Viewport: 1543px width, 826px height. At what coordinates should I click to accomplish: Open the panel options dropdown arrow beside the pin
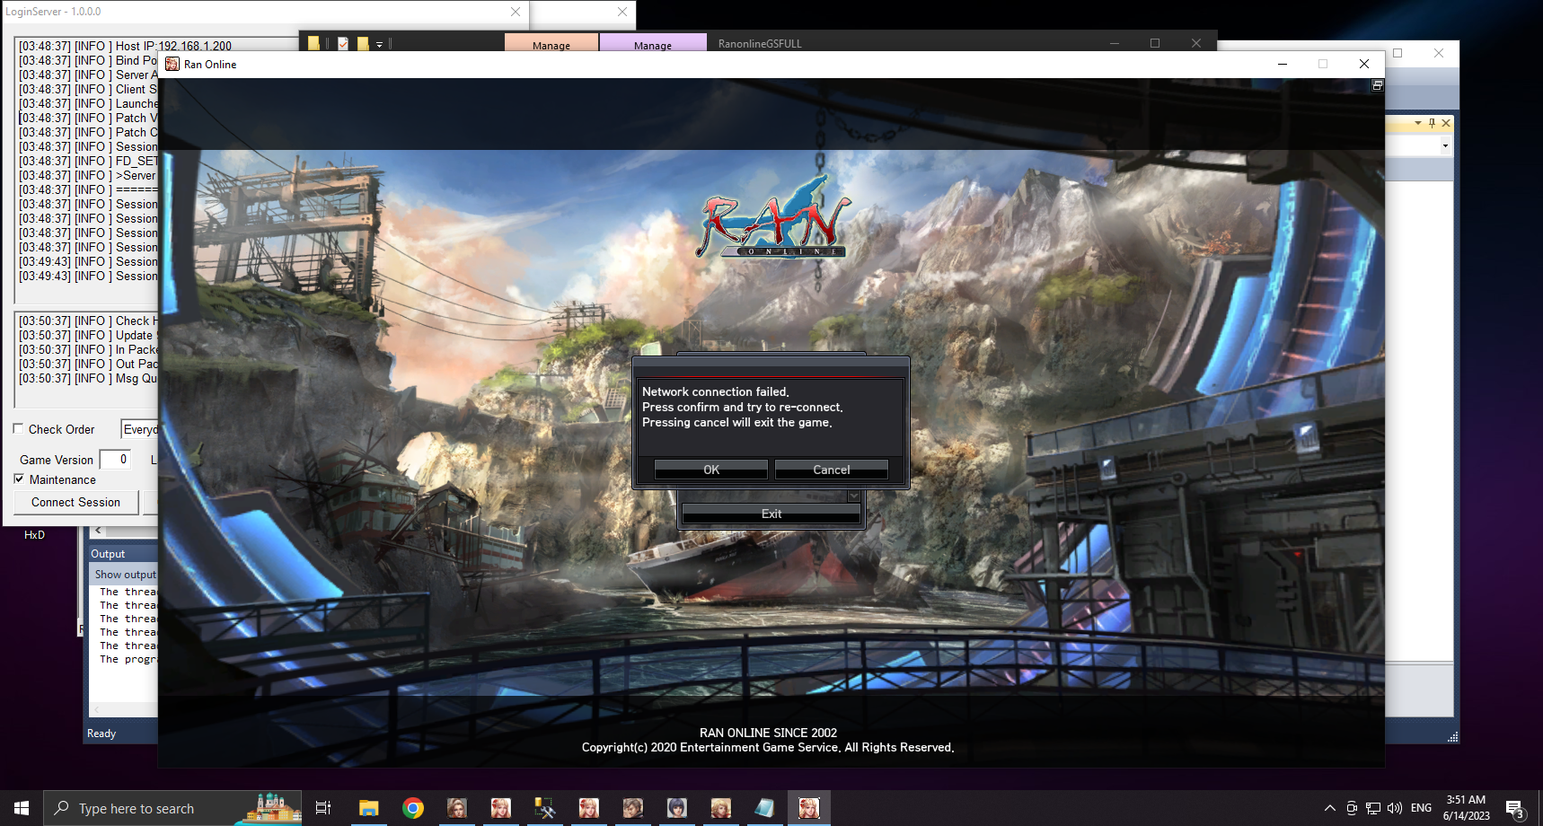point(1418,123)
